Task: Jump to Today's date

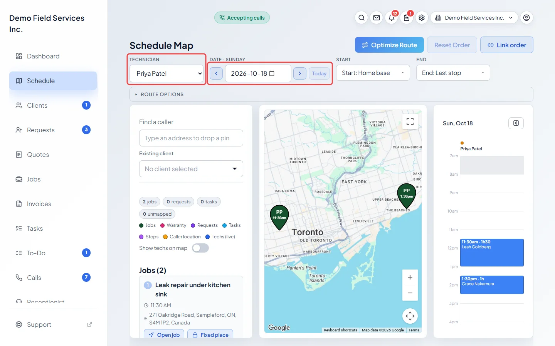Action: pyautogui.click(x=319, y=73)
